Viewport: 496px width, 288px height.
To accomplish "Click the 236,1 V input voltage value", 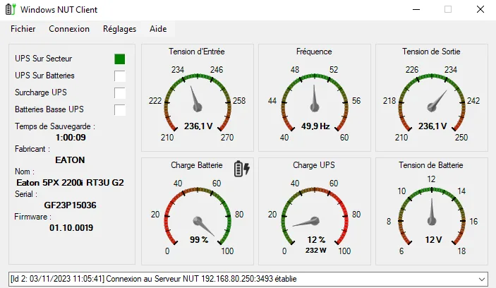I will 198,126.
